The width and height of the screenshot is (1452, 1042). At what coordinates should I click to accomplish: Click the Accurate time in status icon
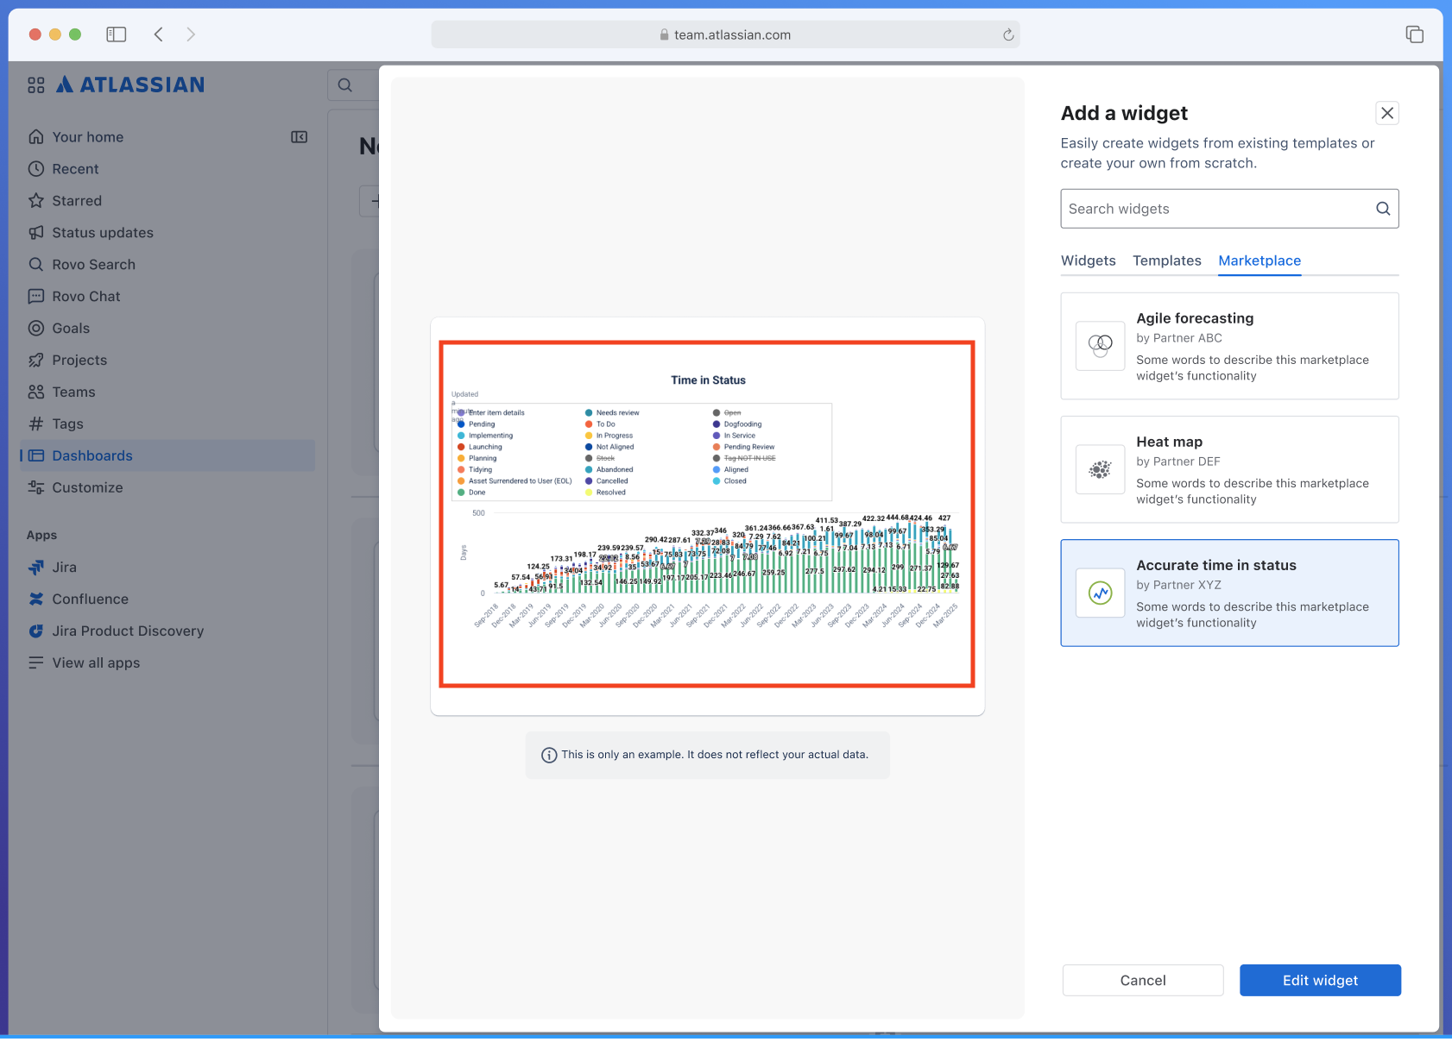1100,593
